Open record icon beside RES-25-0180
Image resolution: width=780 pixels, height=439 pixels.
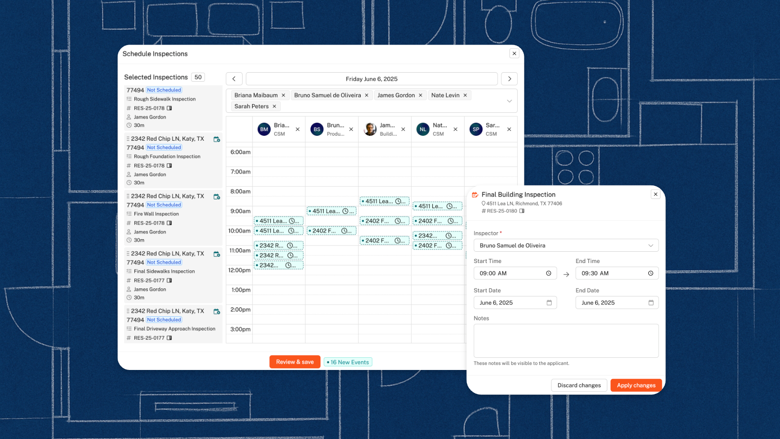522,211
